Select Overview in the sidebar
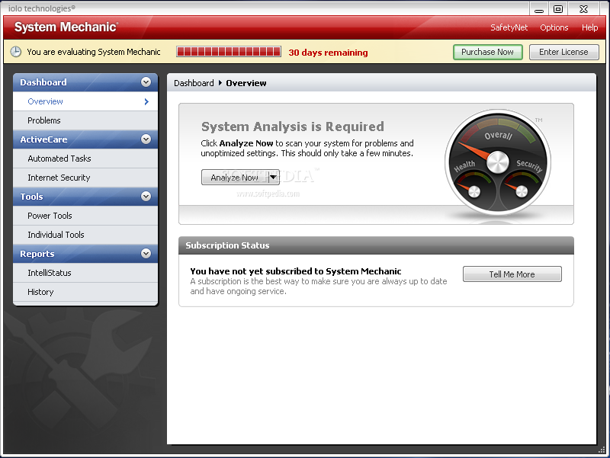 [85, 101]
